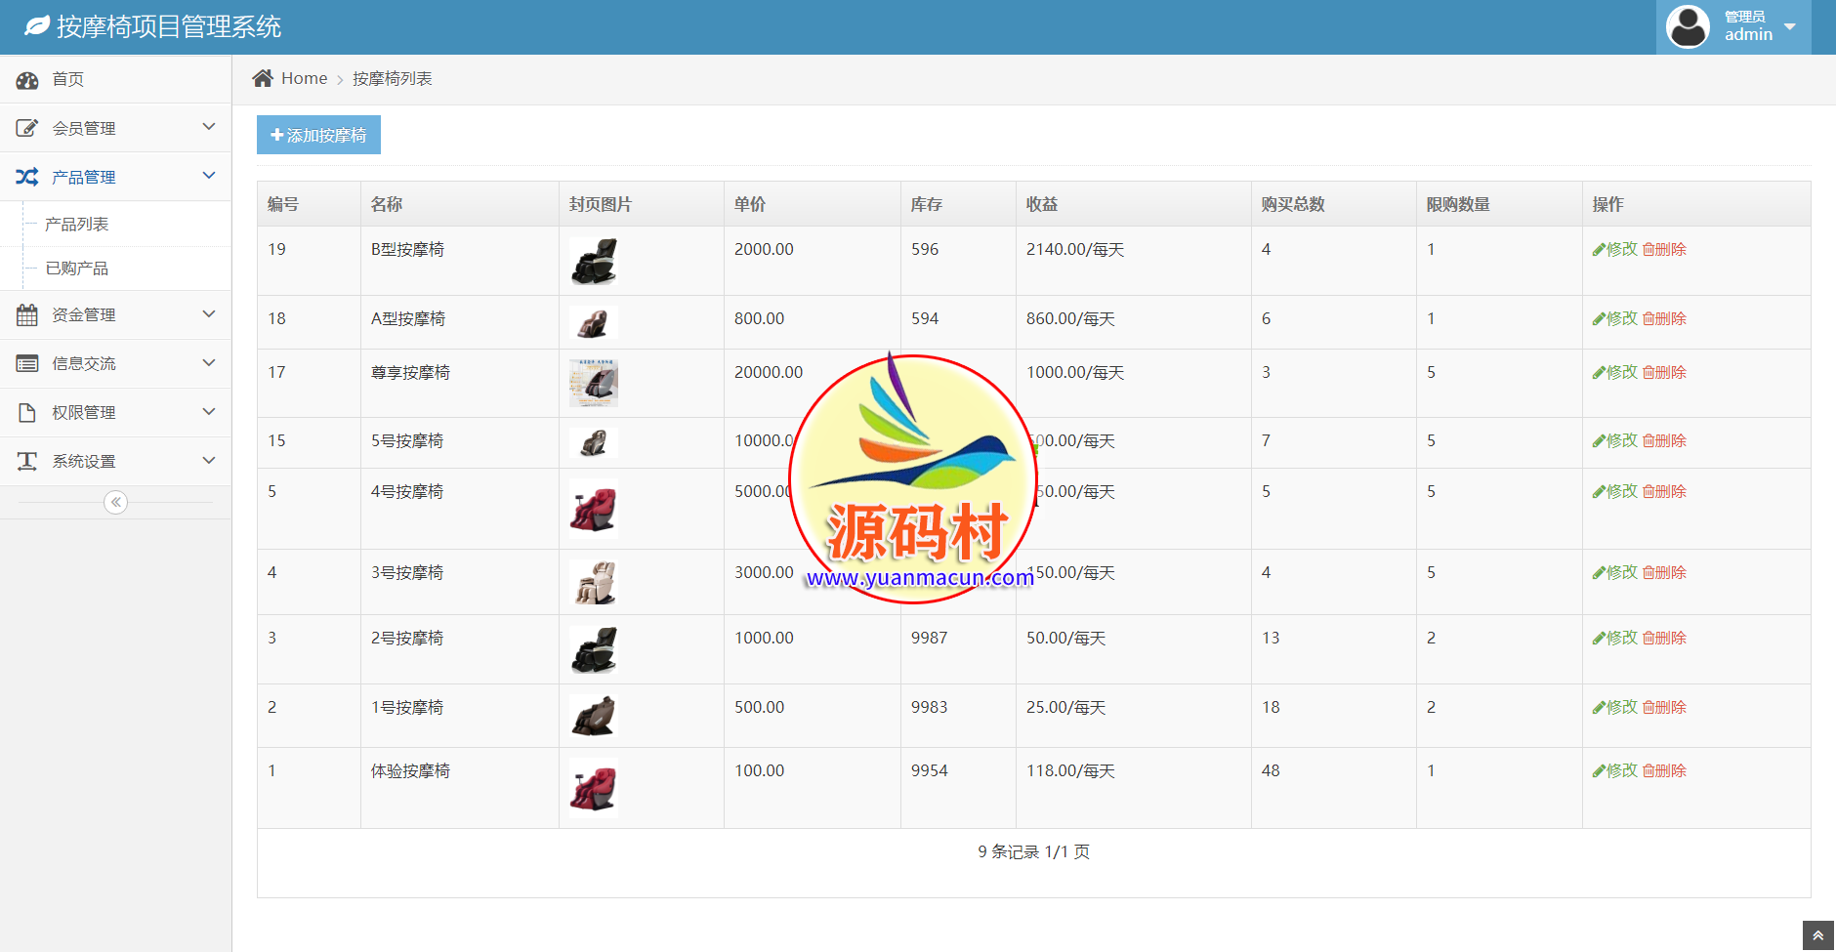
Task: Open 已购产品 in the sidebar
Action: click(77, 269)
